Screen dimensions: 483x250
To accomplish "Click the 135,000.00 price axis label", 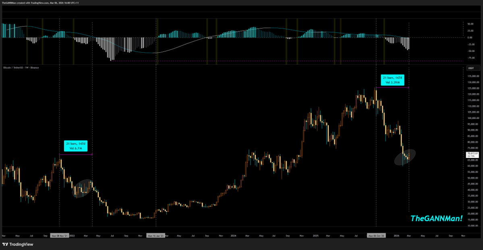I will coord(473,76).
